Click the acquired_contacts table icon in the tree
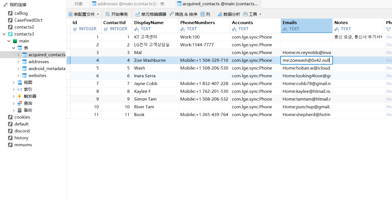 coord(24,55)
